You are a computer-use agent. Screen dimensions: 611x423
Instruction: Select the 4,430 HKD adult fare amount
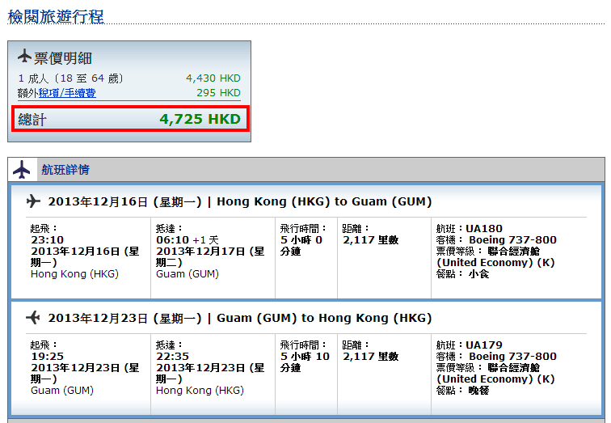pos(213,78)
